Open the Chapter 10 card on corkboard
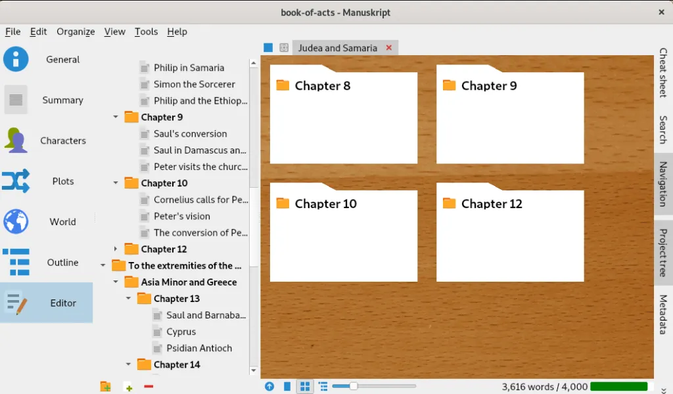Screen dimensions: 673x394 pyautogui.click(x=343, y=232)
